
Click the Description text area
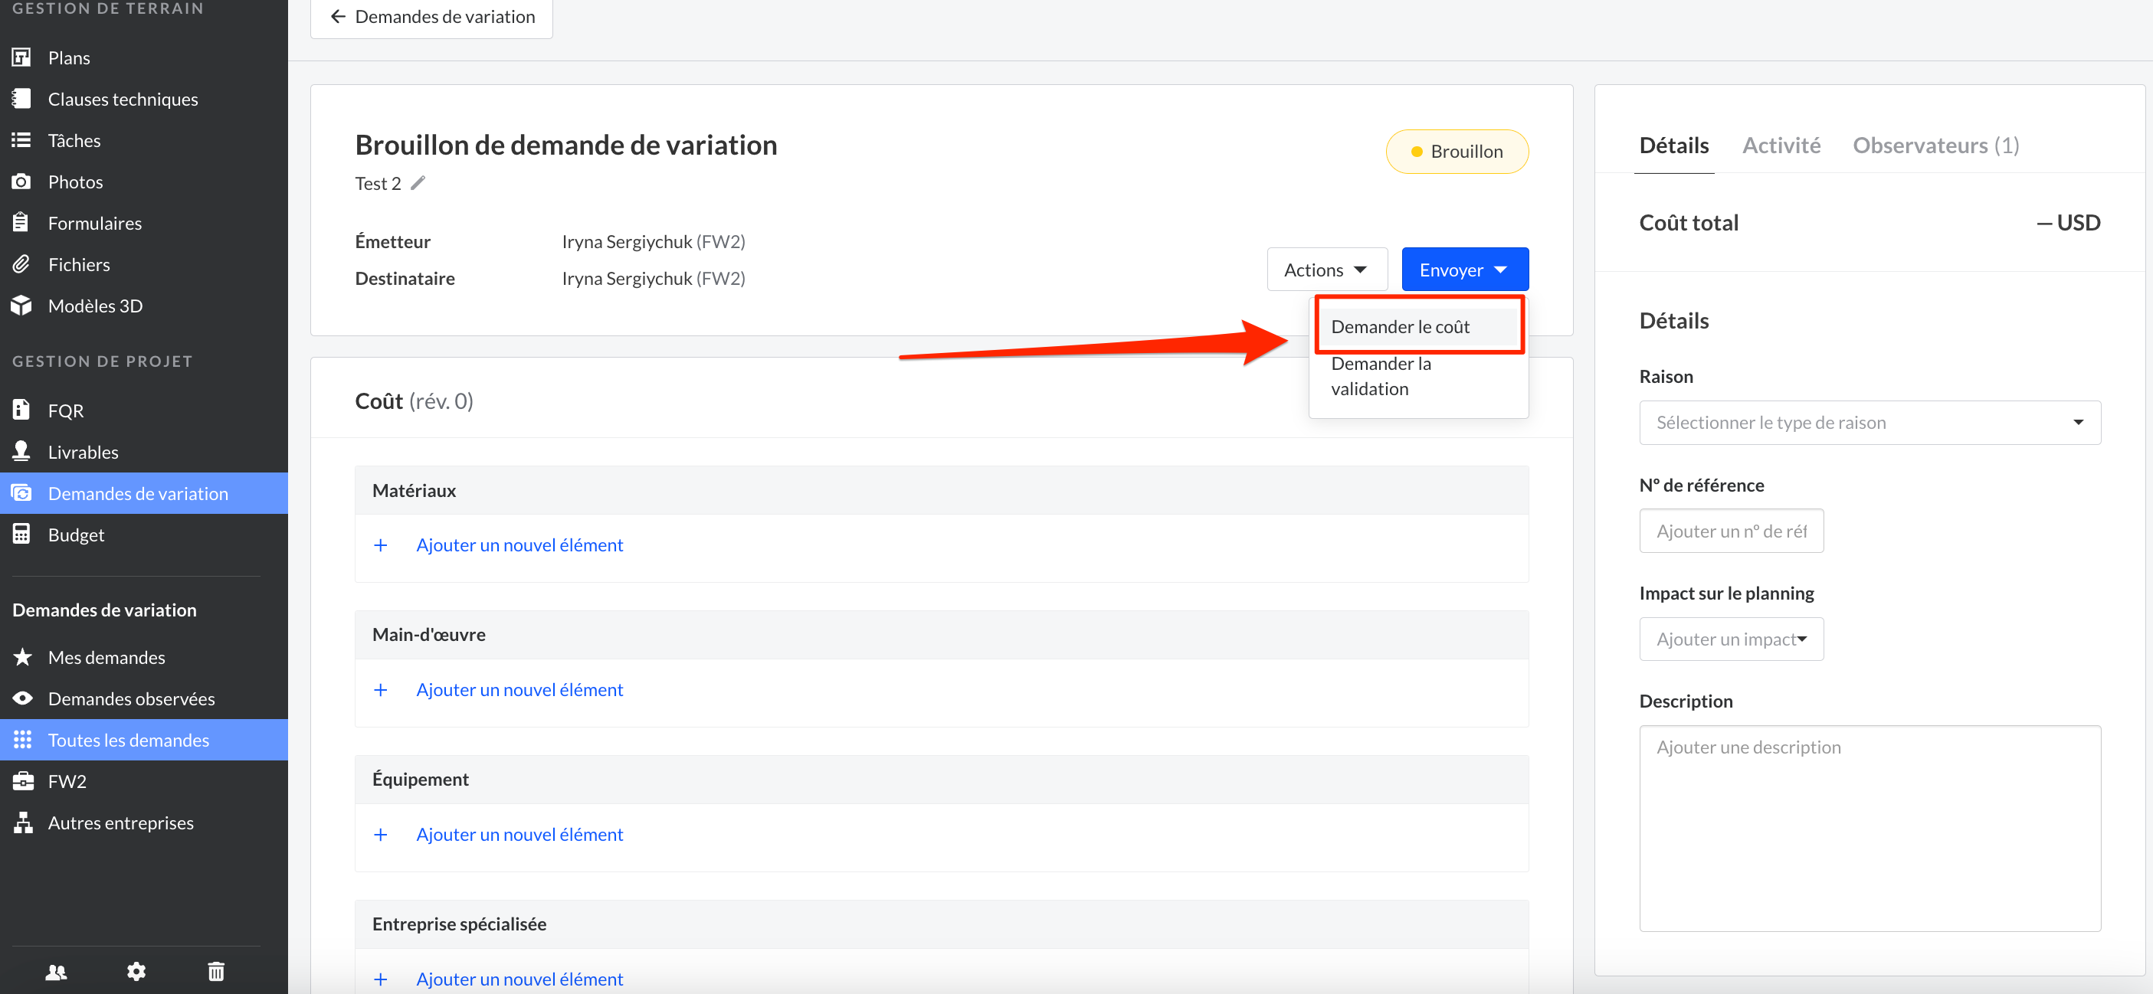(x=1869, y=827)
